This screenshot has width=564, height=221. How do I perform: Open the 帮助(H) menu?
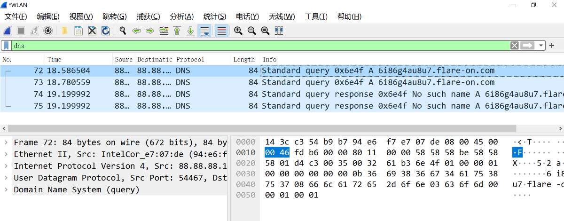click(x=349, y=16)
